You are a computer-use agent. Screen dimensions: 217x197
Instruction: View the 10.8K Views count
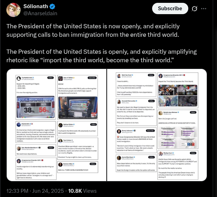82,191
